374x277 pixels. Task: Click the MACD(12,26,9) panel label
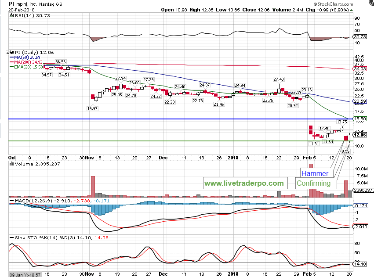pyautogui.click(x=27, y=200)
